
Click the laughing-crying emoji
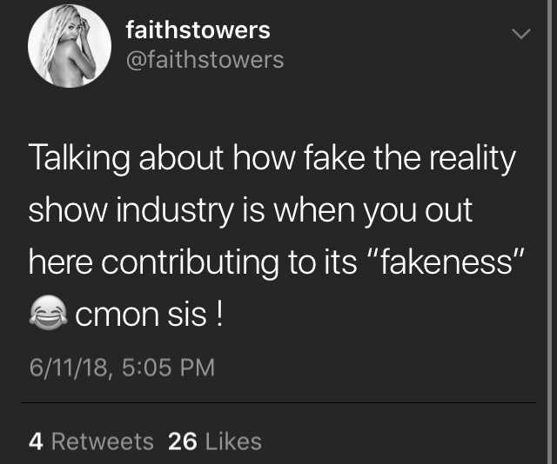click(x=49, y=313)
